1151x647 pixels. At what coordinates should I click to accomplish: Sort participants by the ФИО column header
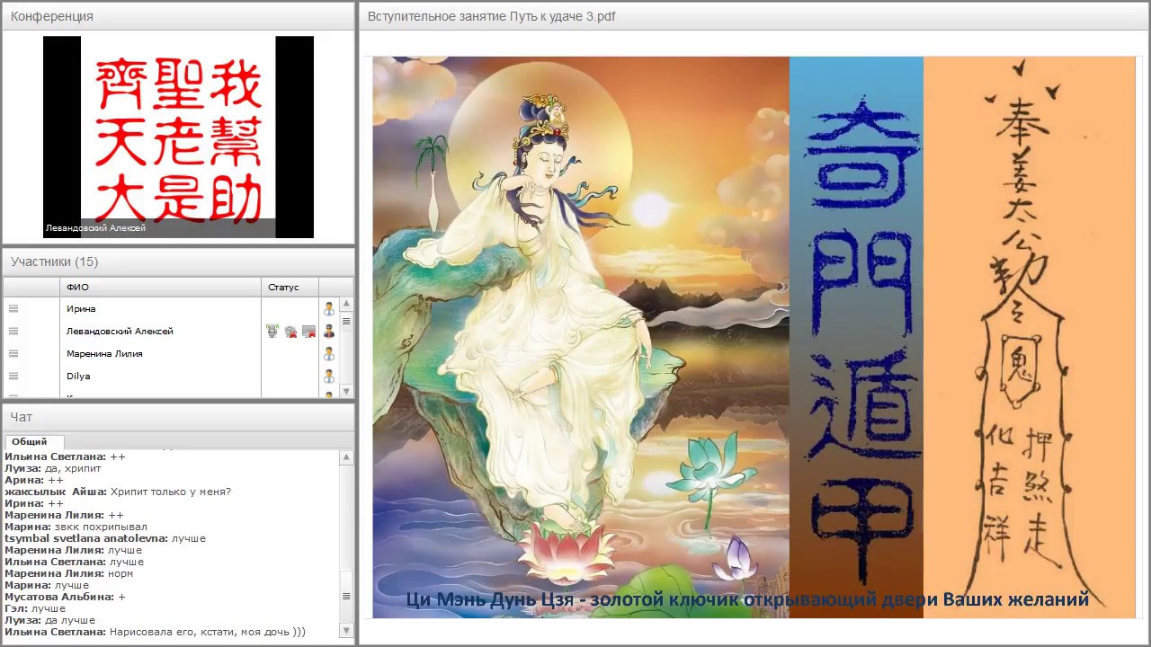161,287
